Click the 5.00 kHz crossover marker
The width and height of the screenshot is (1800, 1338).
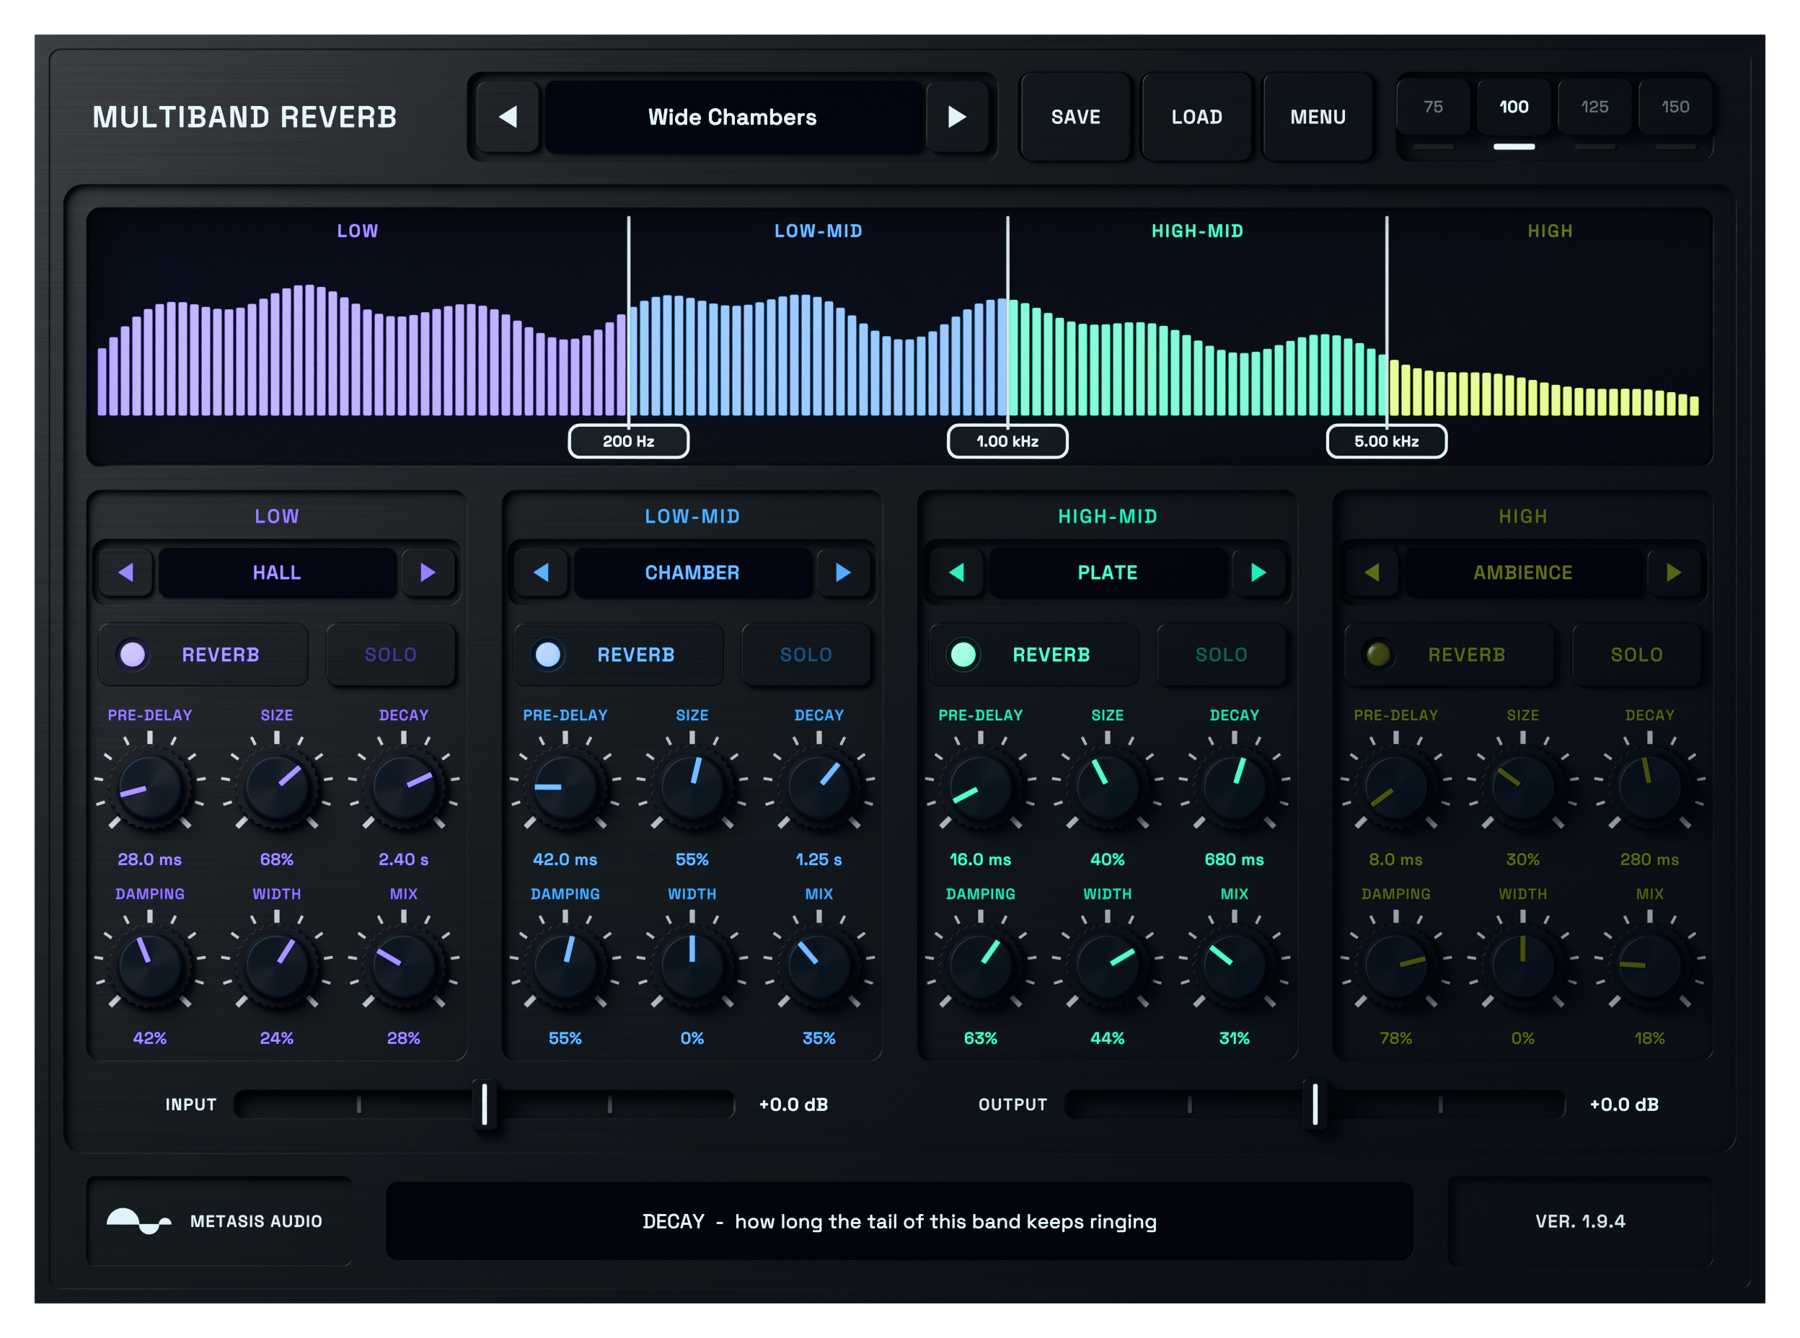click(1386, 441)
